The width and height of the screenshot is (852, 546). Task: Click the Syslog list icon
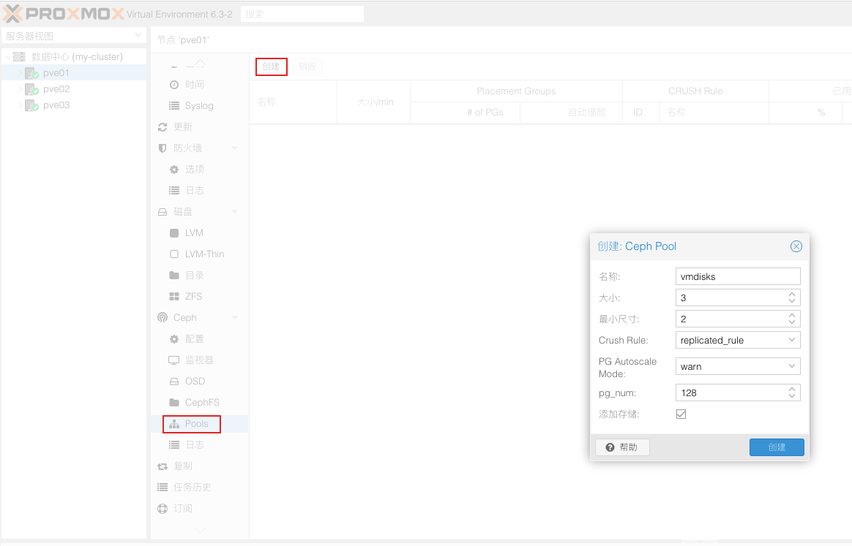174,106
